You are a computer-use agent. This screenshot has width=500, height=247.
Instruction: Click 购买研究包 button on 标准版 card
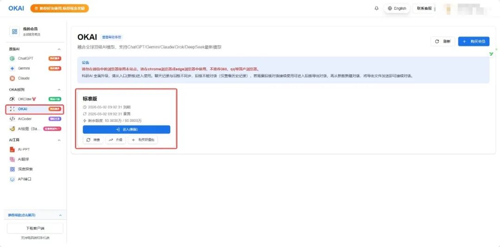[143, 140]
